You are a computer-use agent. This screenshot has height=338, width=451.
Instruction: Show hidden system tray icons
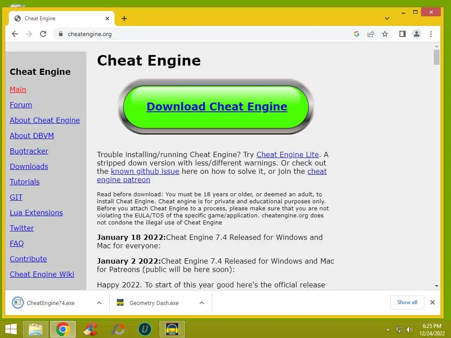coord(388,330)
